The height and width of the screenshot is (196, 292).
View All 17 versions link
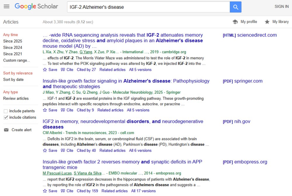[143, 191]
